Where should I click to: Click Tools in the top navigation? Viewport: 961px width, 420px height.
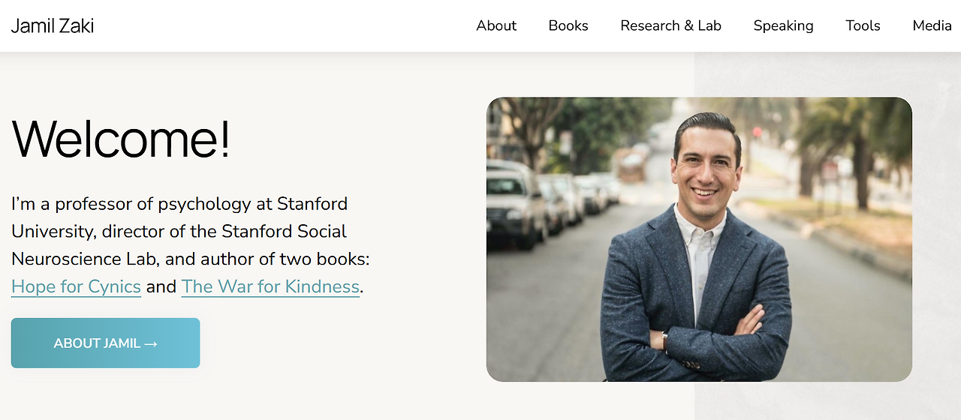(x=863, y=26)
